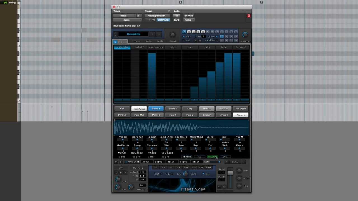Image resolution: width=358 pixels, height=201 pixels.
Task: Open the note E 3 selector
Action: (142, 176)
